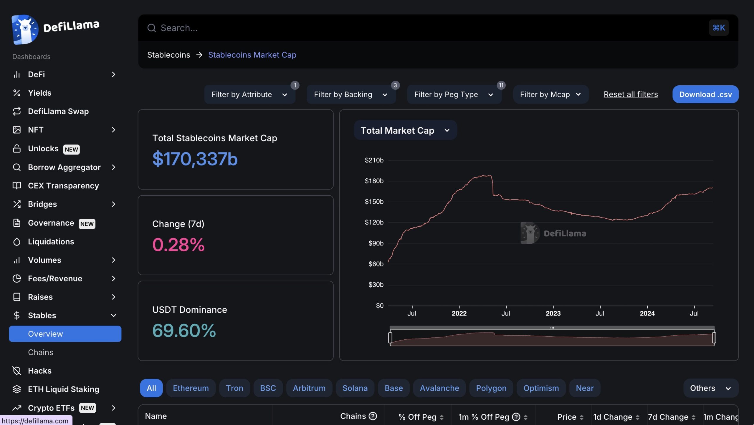The width and height of the screenshot is (754, 425).
Task: Open the Filter by Attribute dropdown
Action: point(250,94)
